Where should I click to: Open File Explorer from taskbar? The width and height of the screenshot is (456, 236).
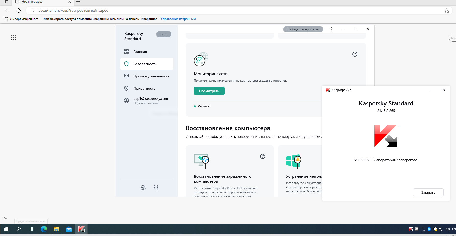click(56, 229)
